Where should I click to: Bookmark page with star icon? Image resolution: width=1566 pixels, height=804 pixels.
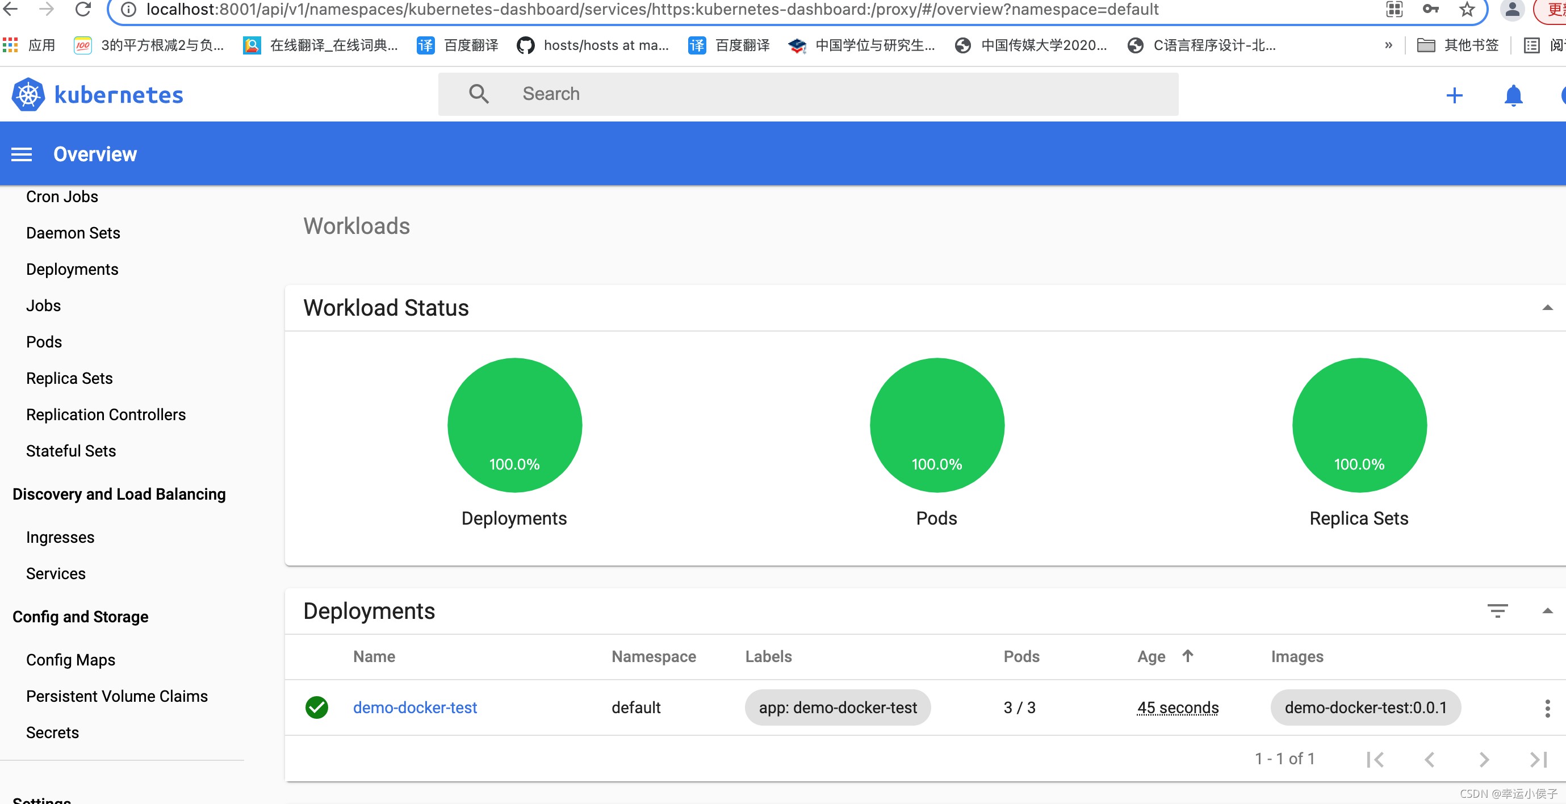point(1467,9)
